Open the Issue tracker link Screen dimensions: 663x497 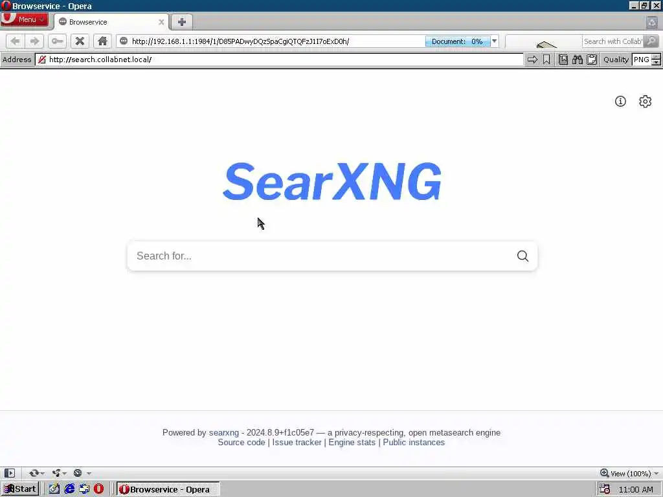click(297, 443)
